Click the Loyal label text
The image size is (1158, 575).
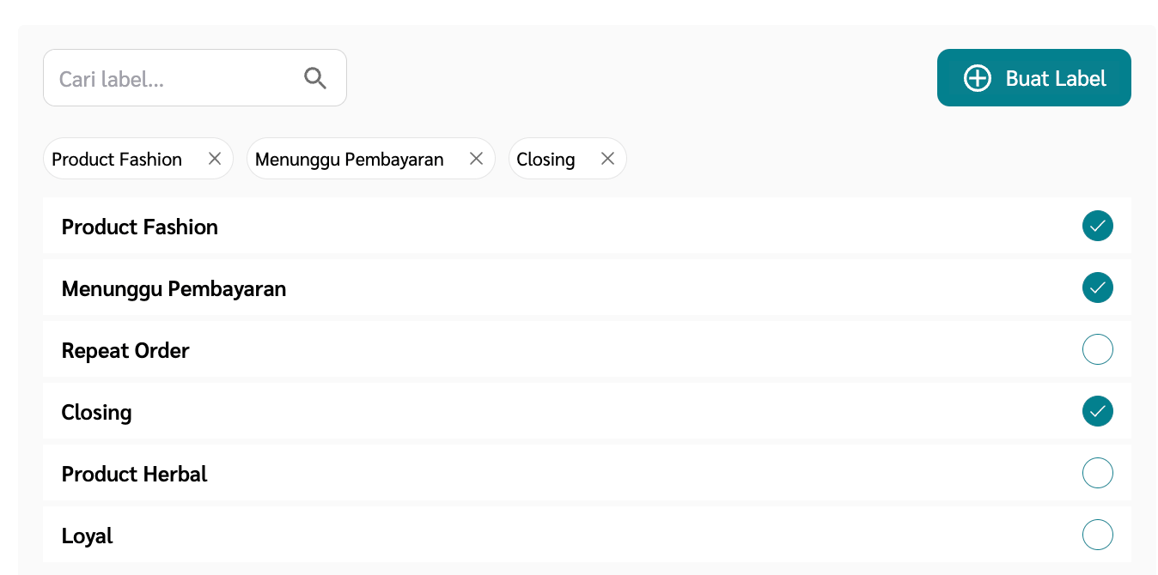point(87,535)
